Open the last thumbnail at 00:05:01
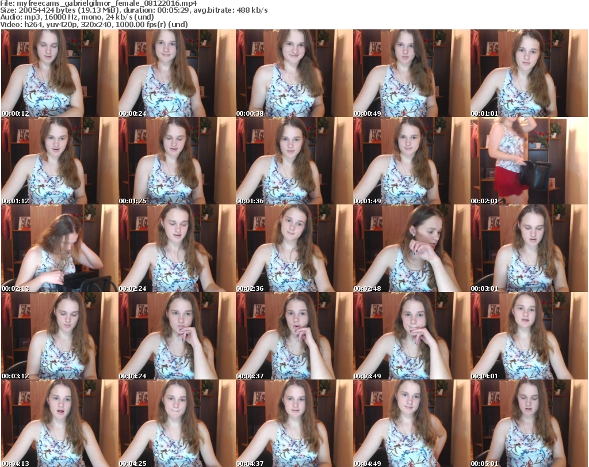Viewport: 589px width, 467px height. (x=529, y=423)
